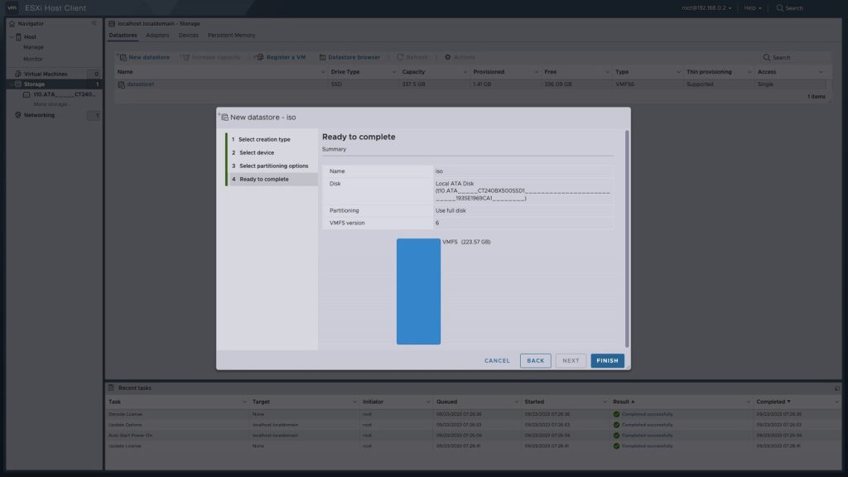Viewport: 848px width, 477px height.
Task: Click the Actions gear icon
Action: click(x=448, y=57)
